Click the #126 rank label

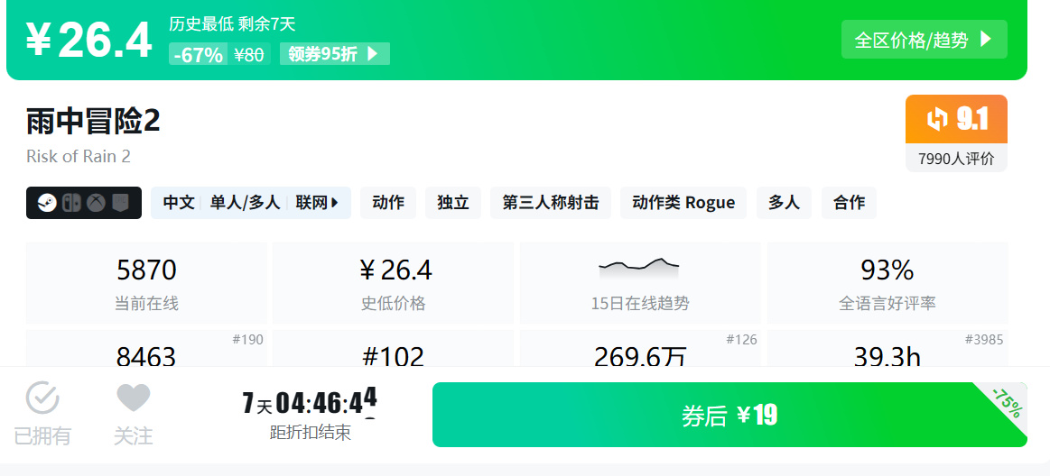[741, 340]
